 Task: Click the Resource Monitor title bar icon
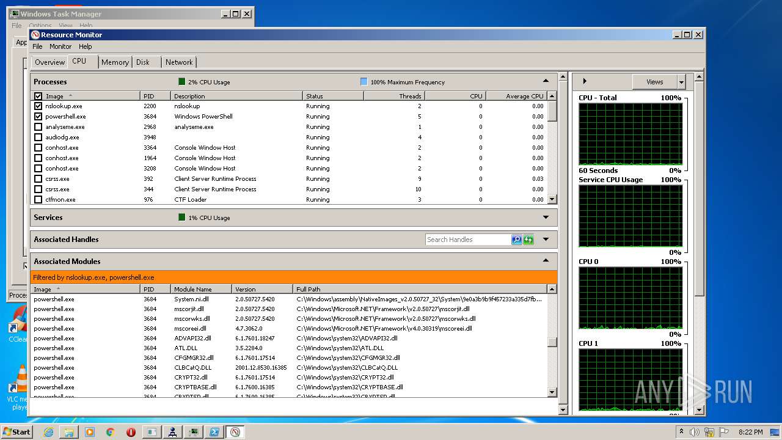tap(35, 35)
